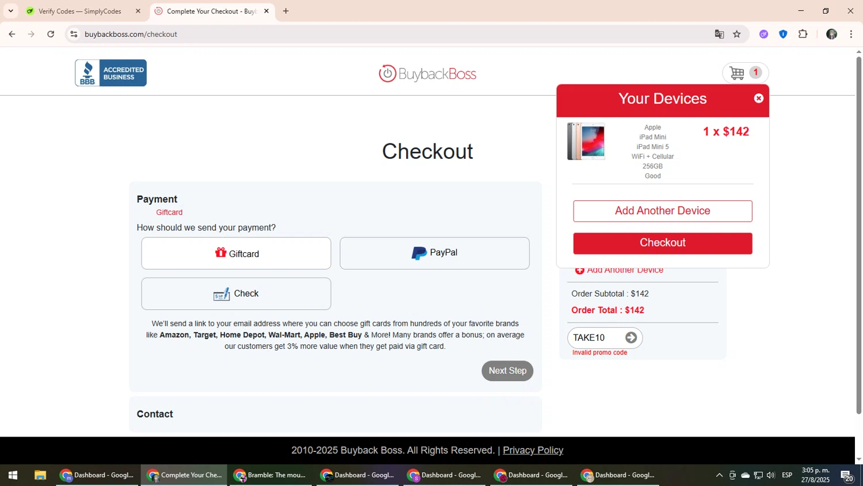Viewport: 863px width, 486px height.
Task: Click the 1 x $142 price
Action: 726,132
